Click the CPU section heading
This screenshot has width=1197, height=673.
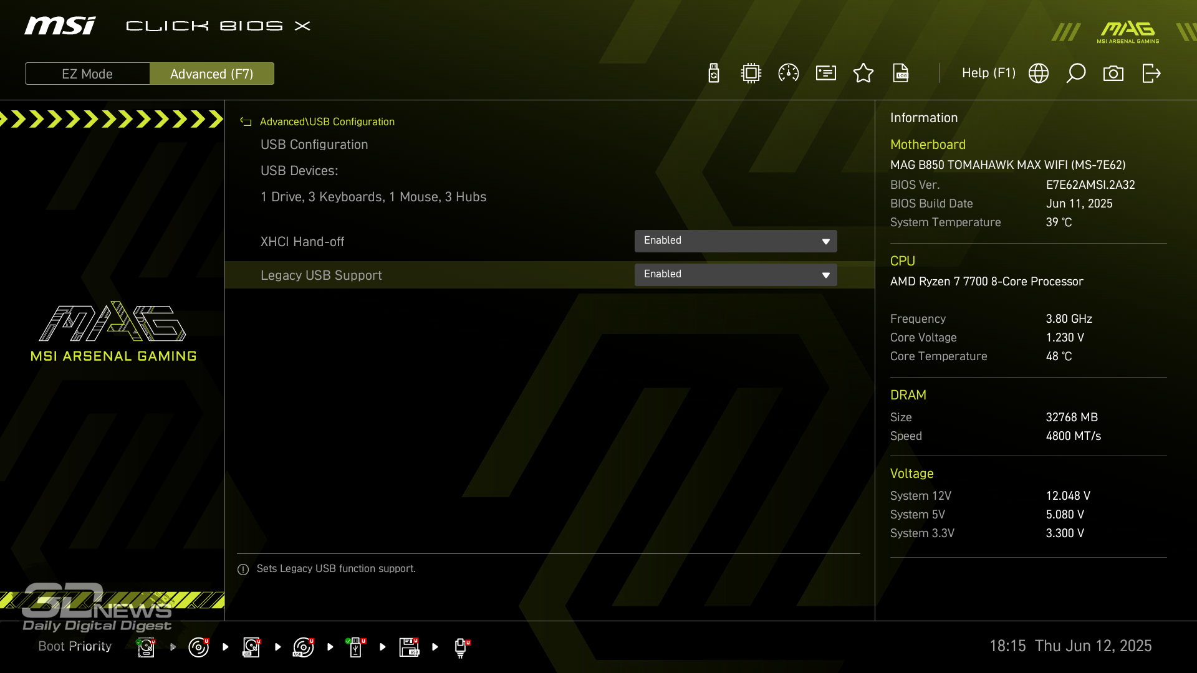[x=903, y=261]
